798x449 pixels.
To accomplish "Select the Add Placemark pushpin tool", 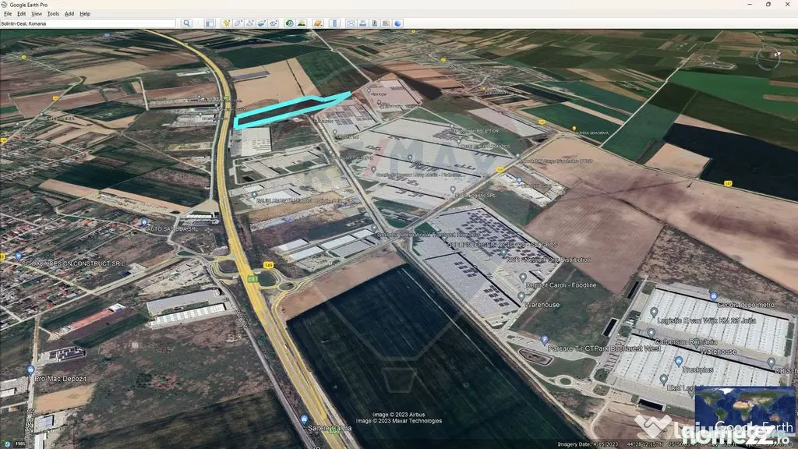I will [x=226, y=23].
